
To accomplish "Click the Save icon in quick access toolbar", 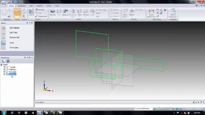I will tap(9, 2).
